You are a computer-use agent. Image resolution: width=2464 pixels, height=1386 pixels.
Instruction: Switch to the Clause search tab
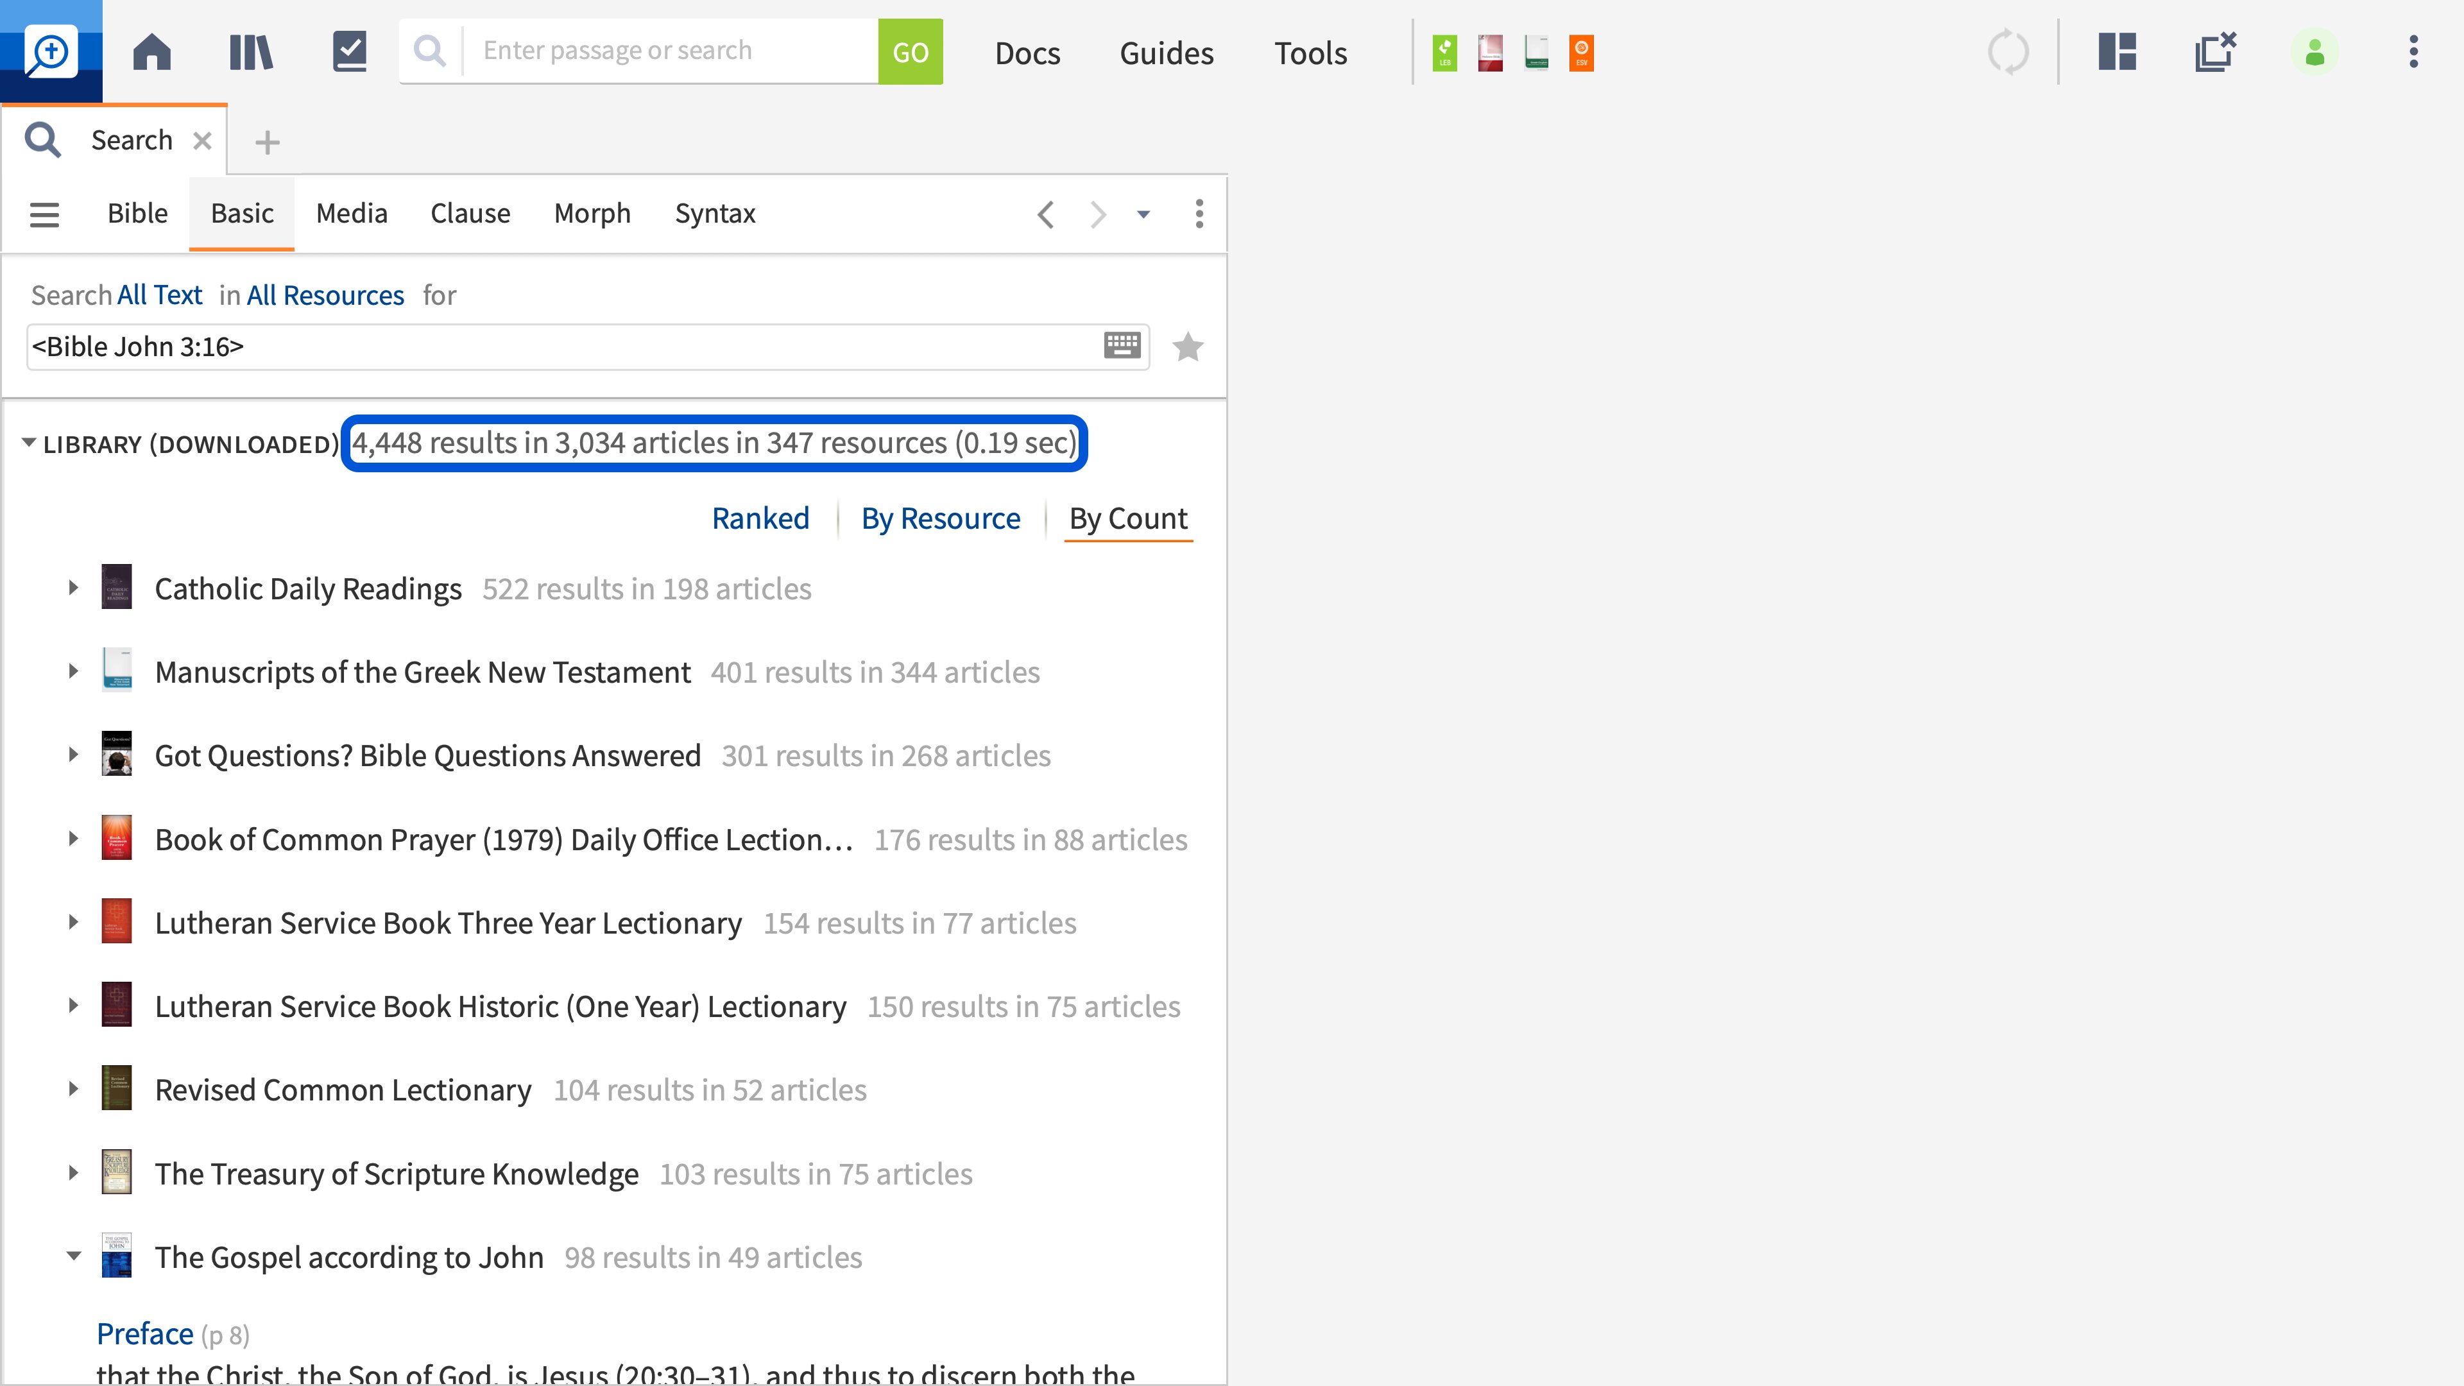[470, 213]
